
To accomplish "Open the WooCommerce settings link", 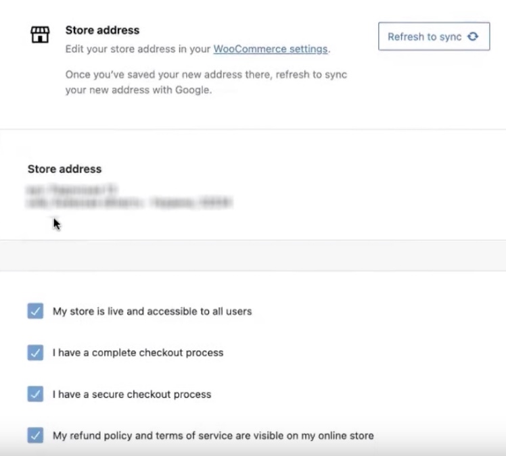I will tap(271, 49).
